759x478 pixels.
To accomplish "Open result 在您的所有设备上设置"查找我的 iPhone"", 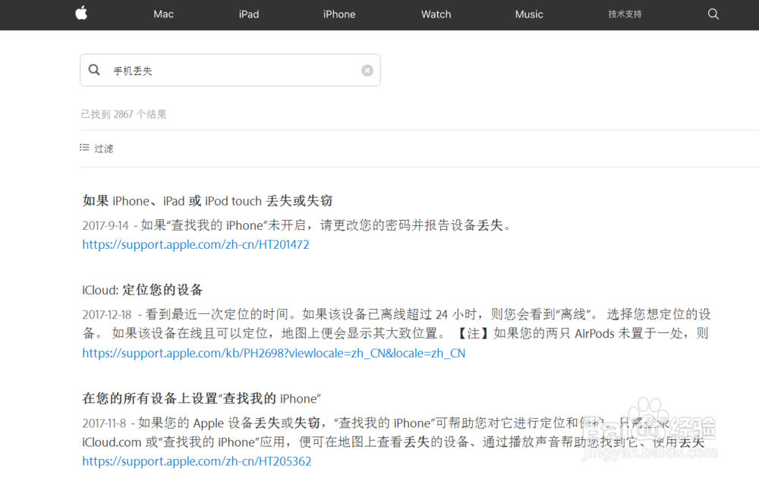I will (201, 398).
